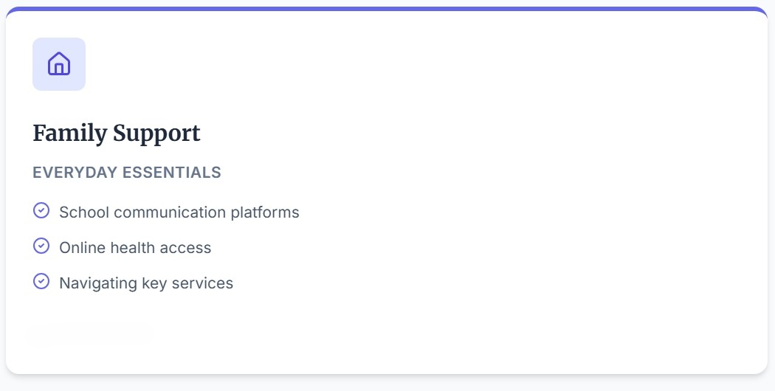775x391 pixels.
Task: Open the Online health access item
Action: click(x=135, y=248)
